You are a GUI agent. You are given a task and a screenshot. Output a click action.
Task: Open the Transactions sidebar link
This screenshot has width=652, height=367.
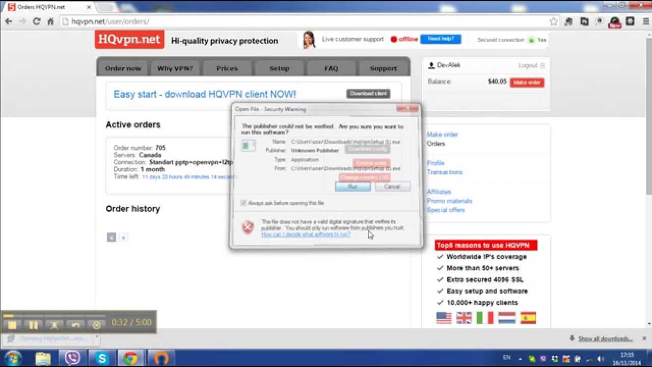445,172
